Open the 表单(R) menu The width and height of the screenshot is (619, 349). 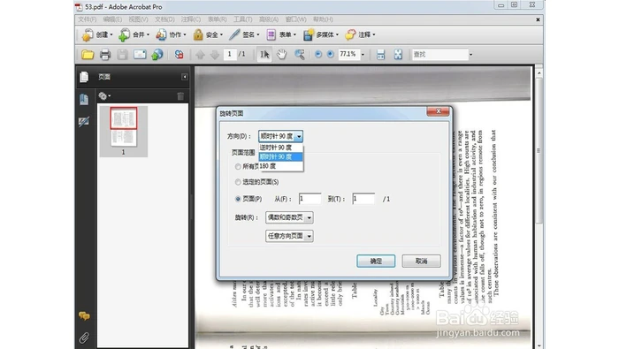pos(218,19)
